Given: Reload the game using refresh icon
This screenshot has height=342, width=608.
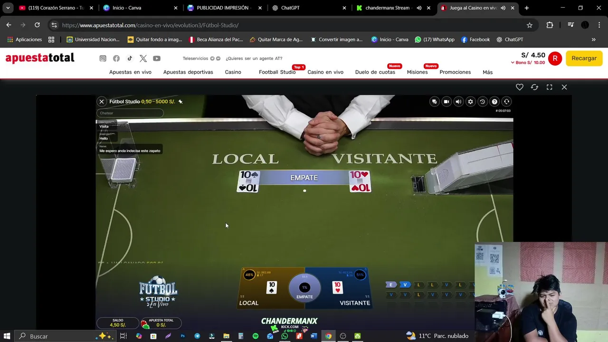Looking at the screenshot, I should click(x=534, y=87).
